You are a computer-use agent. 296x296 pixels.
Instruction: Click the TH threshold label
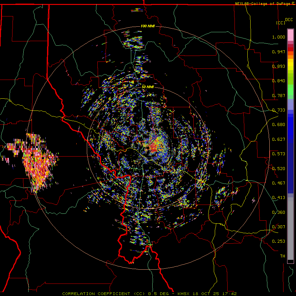pos(283,256)
